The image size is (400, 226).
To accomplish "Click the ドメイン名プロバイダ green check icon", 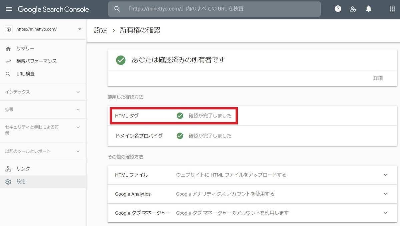I will 180,136.
